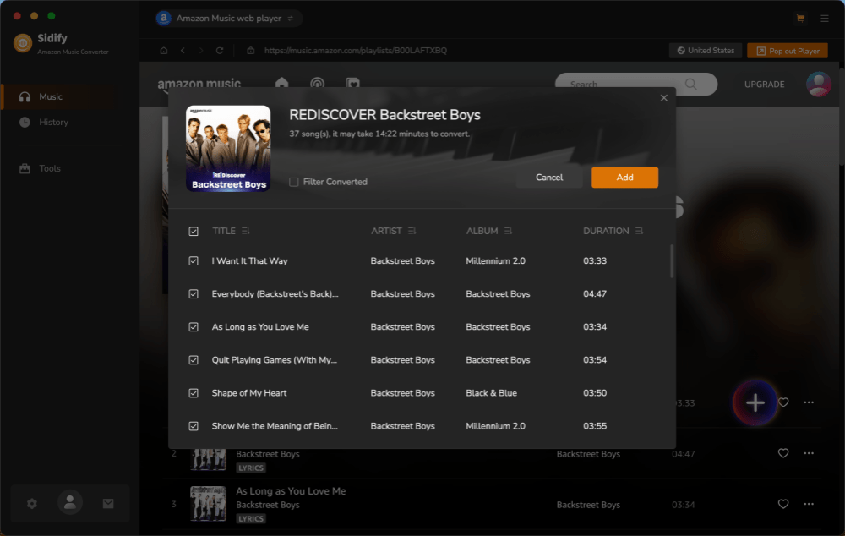Viewport: 845px width, 536px height.
Task: Reload the web player page
Action: click(x=220, y=51)
